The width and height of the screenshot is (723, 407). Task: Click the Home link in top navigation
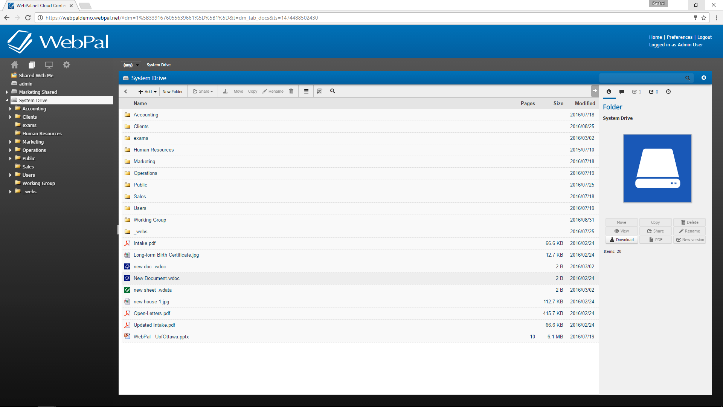[x=655, y=37]
